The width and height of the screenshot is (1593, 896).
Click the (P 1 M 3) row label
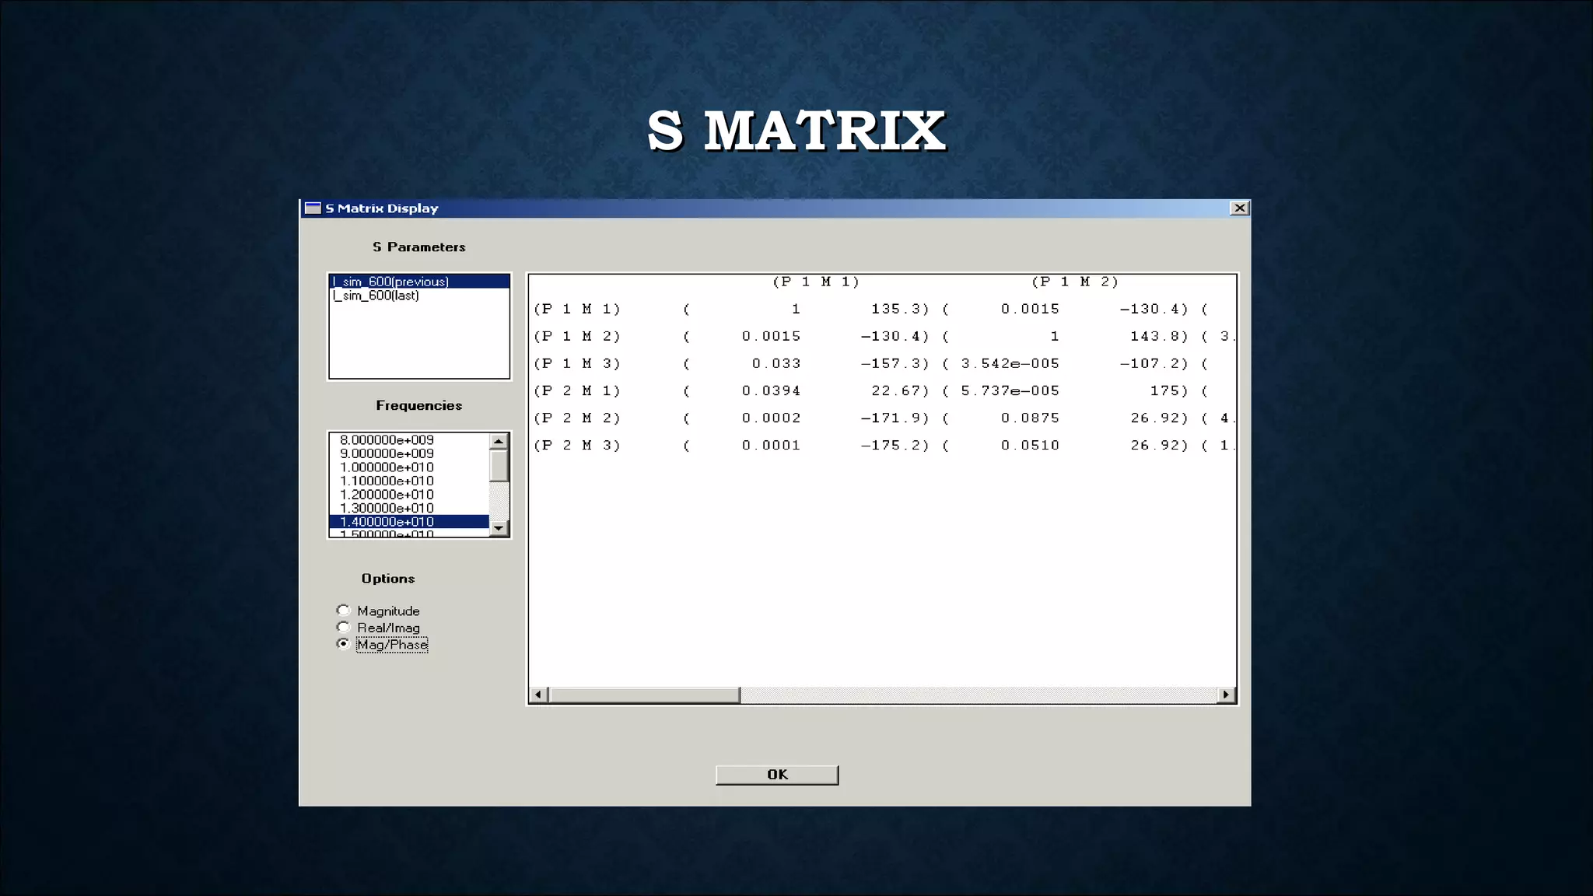click(577, 363)
